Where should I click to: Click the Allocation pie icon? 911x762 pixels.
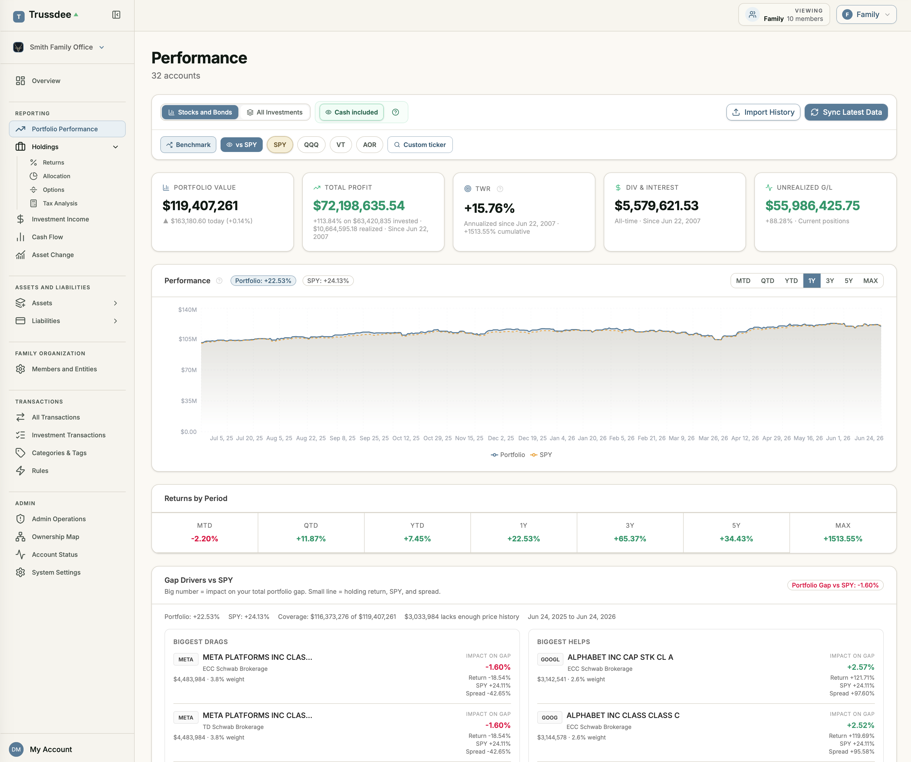34,176
